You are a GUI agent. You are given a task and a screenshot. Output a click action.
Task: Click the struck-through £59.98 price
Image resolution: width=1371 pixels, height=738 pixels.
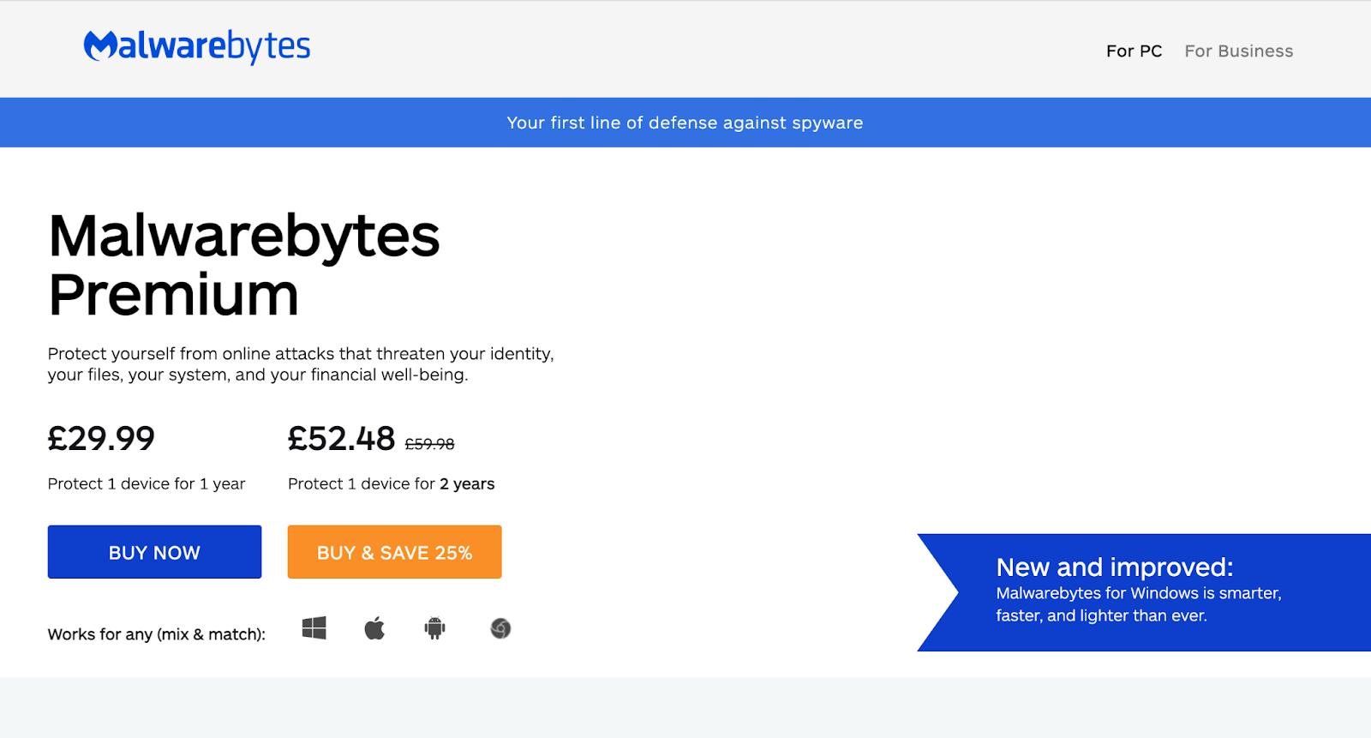click(429, 444)
